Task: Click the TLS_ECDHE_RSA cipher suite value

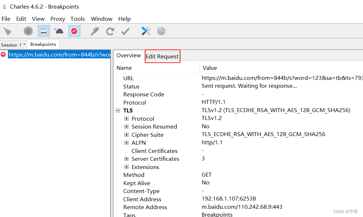Action: [263, 134]
